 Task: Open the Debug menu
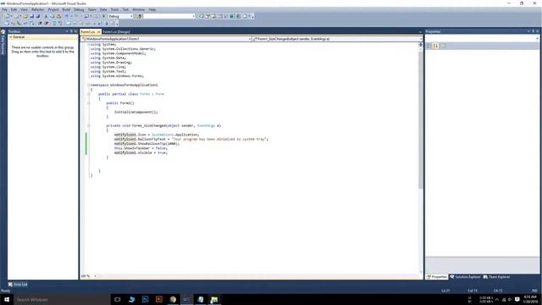click(79, 9)
